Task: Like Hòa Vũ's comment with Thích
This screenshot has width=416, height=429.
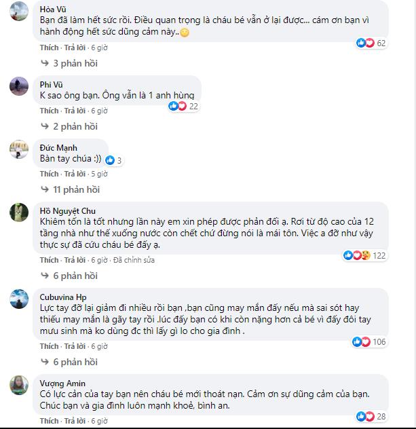Action: pos(49,48)
